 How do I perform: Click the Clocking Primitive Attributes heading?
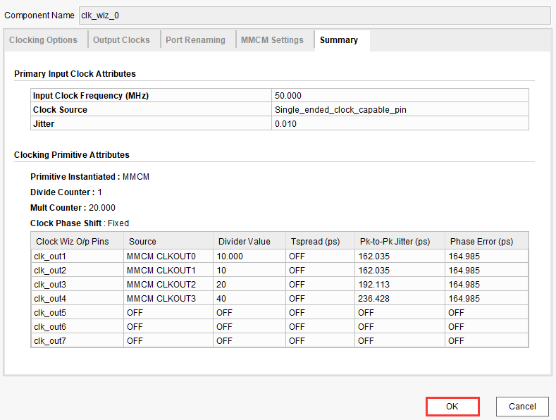point(72,154)
